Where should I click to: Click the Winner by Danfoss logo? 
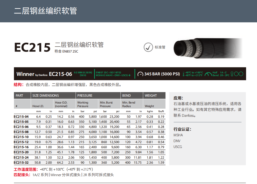[32, 74]
